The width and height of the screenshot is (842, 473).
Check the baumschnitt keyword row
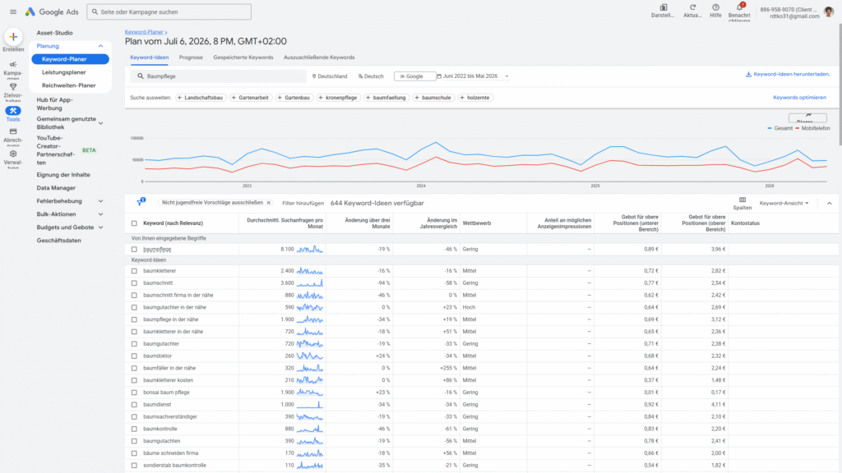point(134,283)
